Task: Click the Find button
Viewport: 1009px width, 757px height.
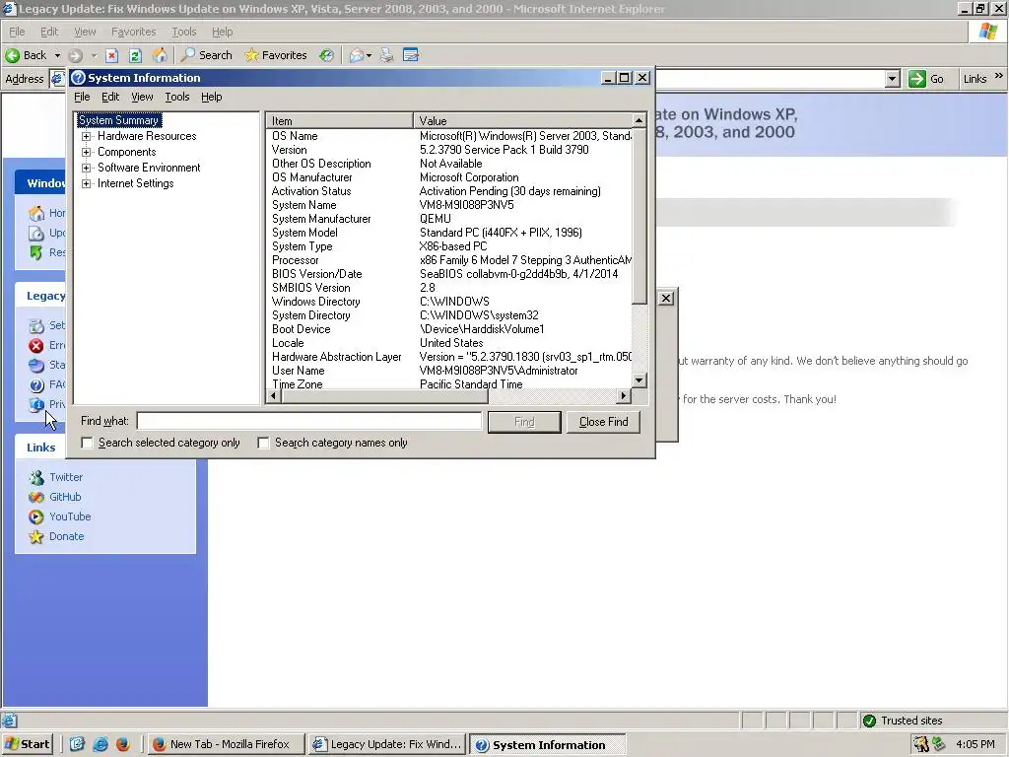Action: (524, 422)
